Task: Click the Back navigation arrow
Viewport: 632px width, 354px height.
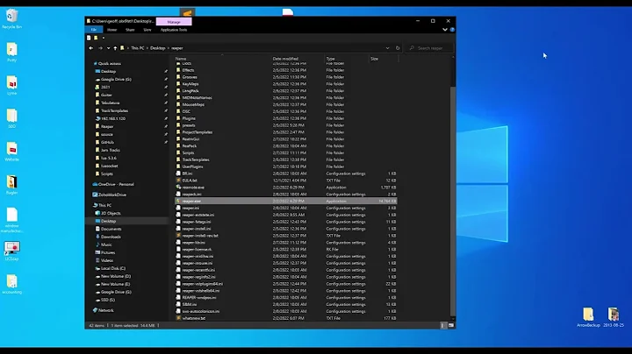Action: 91,48
